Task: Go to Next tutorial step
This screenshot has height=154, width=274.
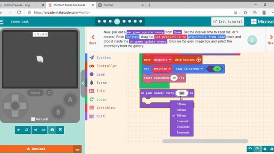Action: click(271, 40)
